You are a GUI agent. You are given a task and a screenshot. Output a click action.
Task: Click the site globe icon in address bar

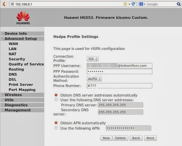pyautogui.click(x=12, y=4)
